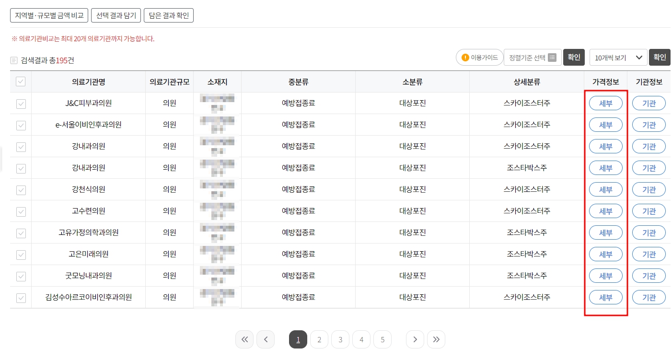The width and height of the screenshot is (672, 360).
Task: Select all rows with the header checkbox
Action: (20, 81)
